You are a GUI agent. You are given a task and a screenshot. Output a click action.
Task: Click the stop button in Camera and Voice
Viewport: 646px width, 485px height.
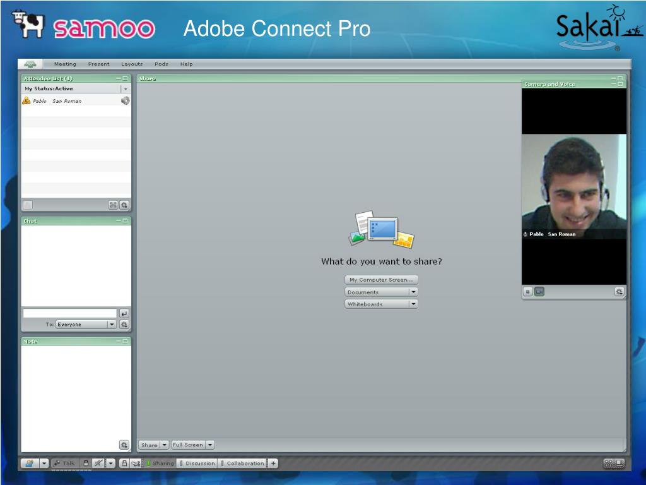(528, 292)
